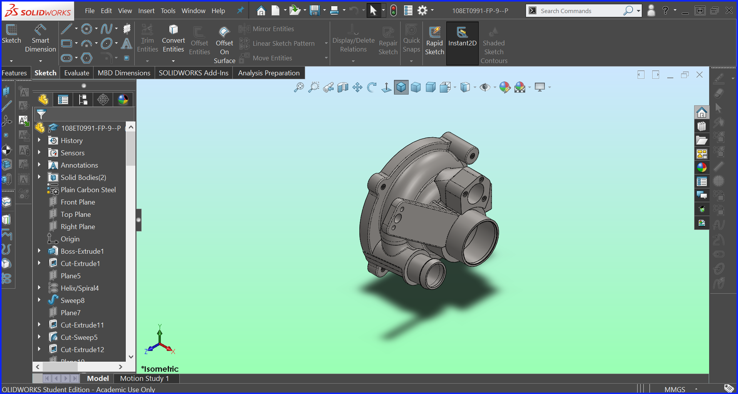This screenshot has width=738, height=394.
Task: Click Rebuild traffic light icon
Action: pos(393,10)
